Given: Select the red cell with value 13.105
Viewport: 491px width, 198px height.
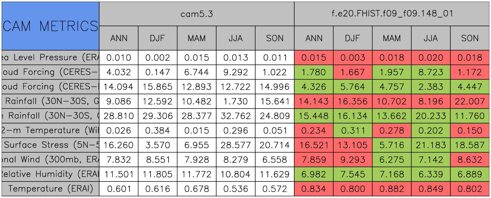Looking at the screenshot, I should tap(352, 145).
